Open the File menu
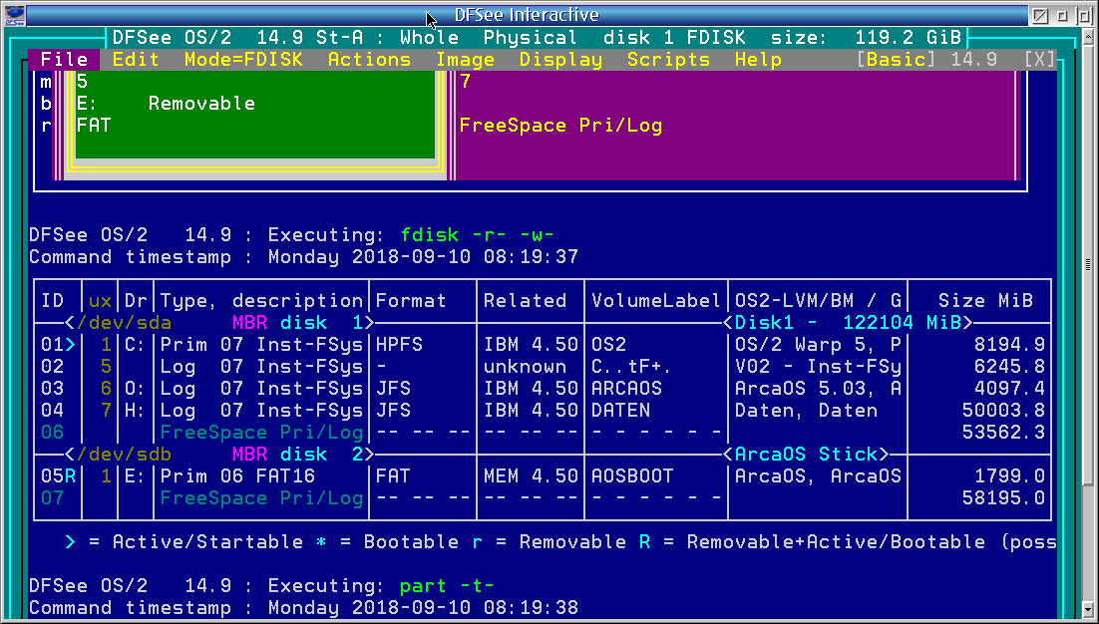Screen dimensions: 1099x624 tap(64, 60)
